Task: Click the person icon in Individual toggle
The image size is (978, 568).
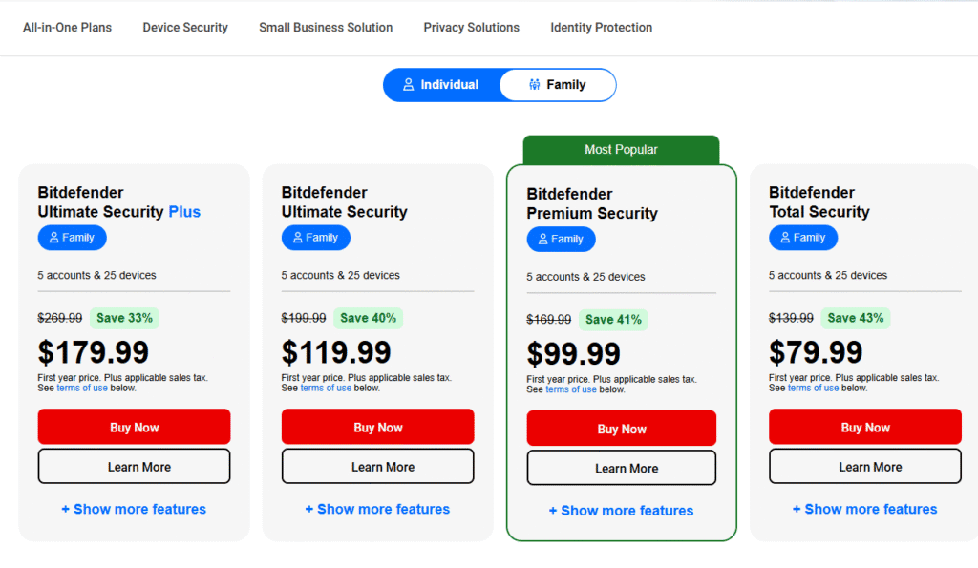Action: (x=409, y=85)
